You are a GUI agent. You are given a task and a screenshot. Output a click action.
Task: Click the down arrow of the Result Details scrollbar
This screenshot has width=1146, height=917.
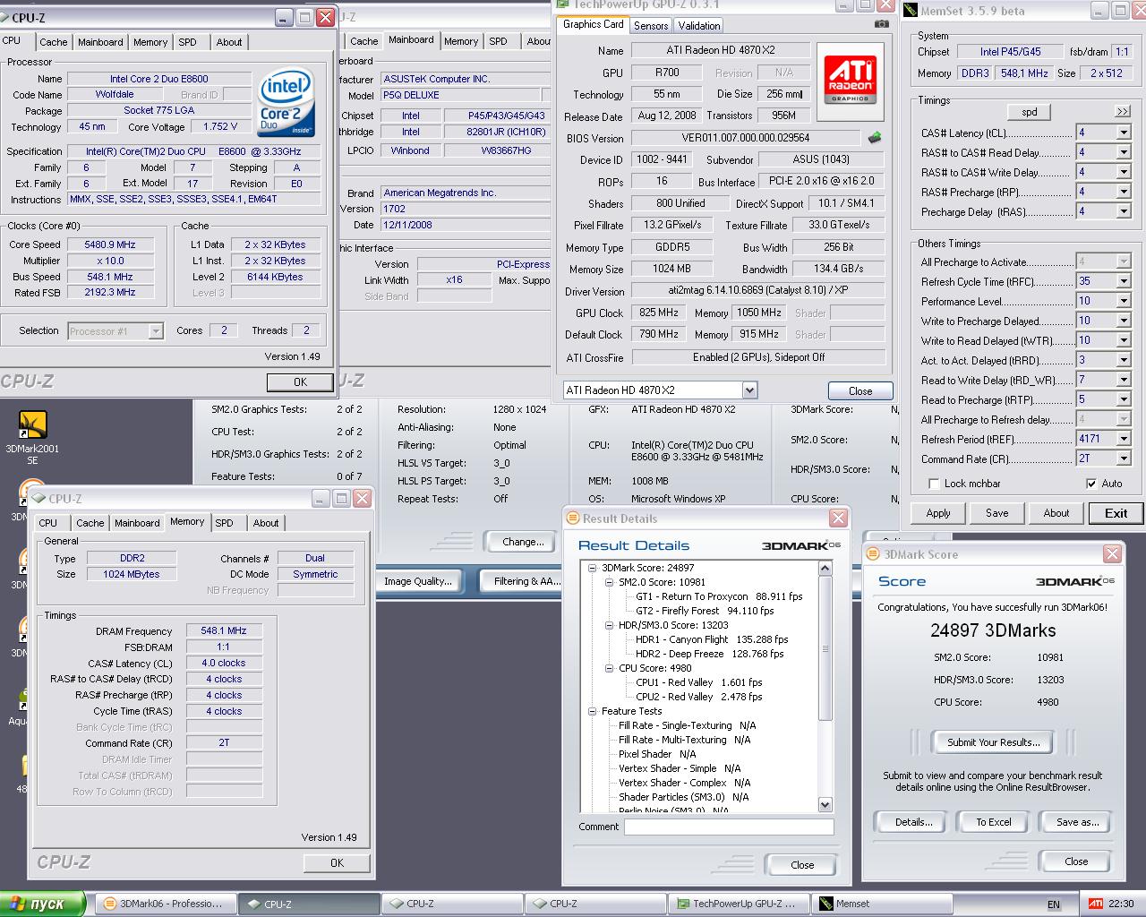coord(825,805)
